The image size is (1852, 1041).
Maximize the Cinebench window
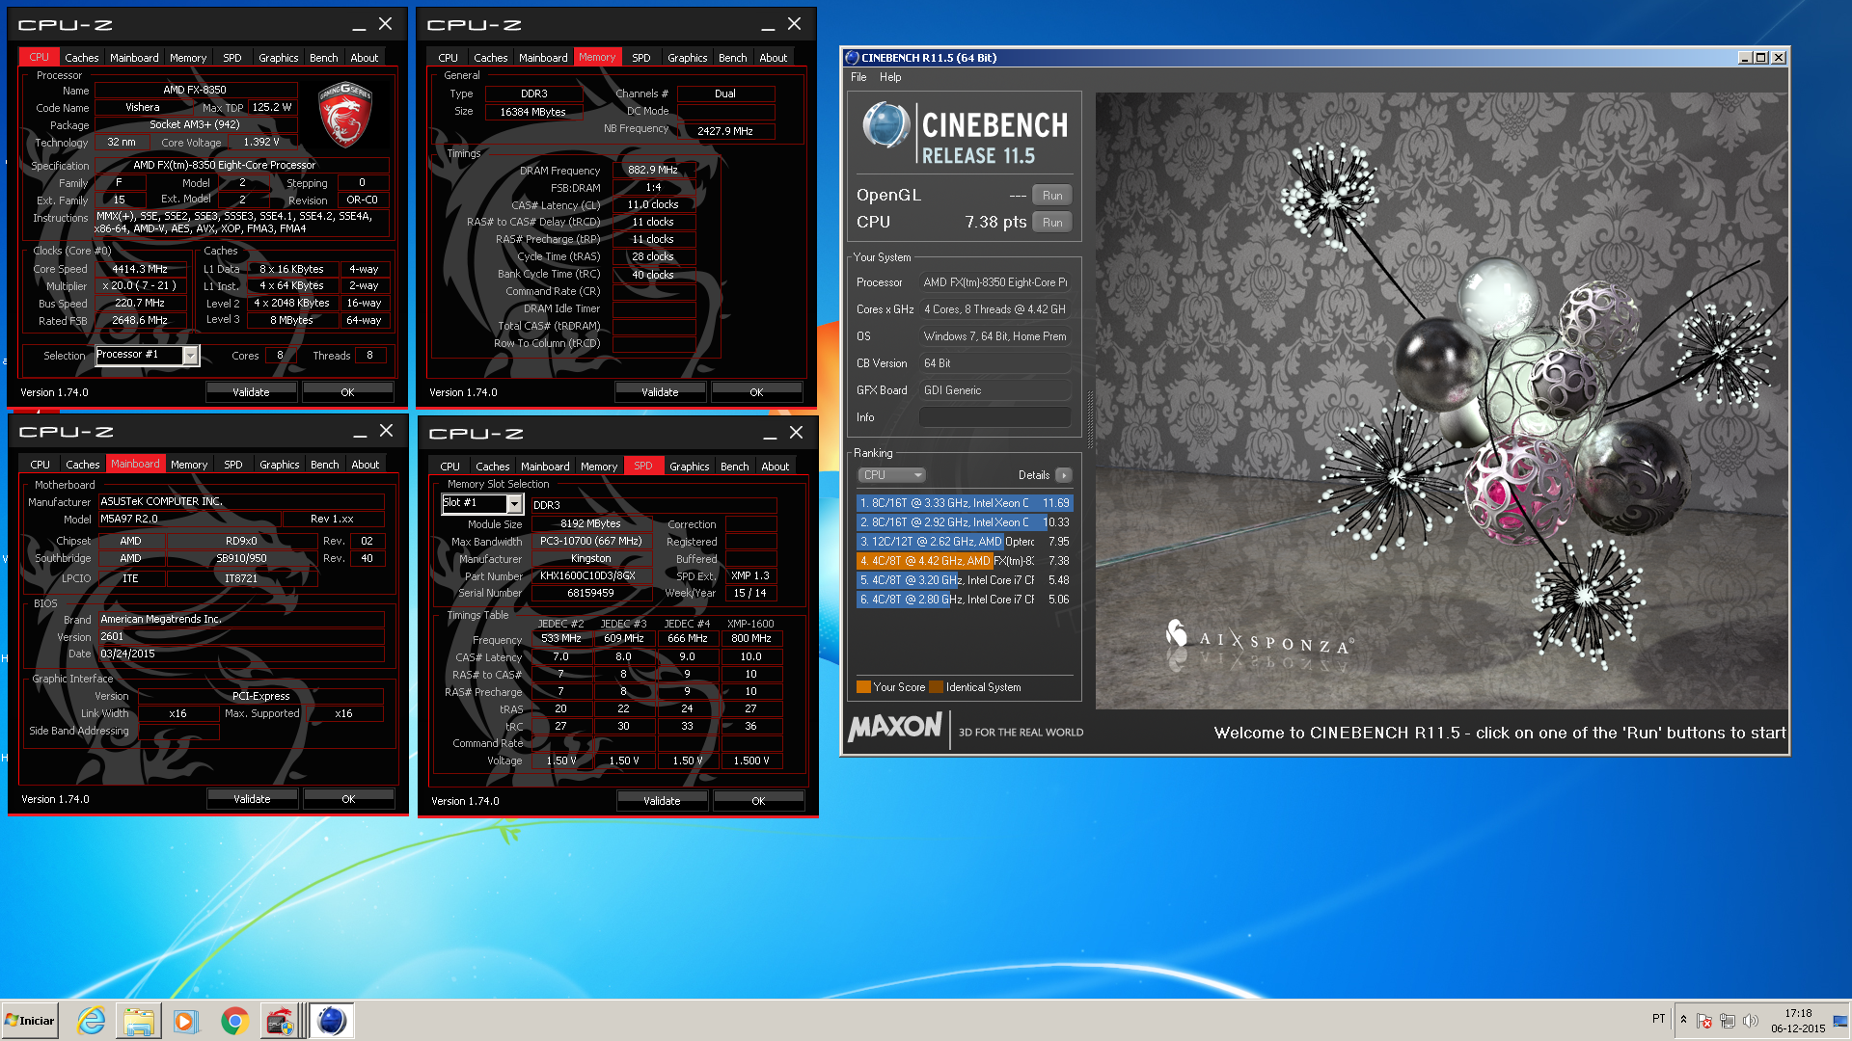tap(1760, 58)
